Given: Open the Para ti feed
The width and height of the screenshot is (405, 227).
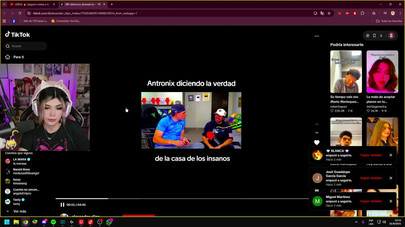Looking at the screenshot, I should point(15,57).
